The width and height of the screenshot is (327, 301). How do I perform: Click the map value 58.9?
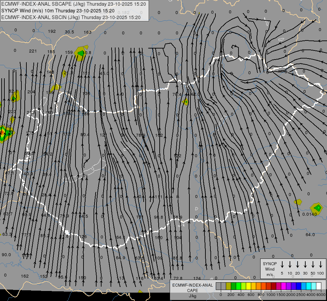(x=178, y=217)
